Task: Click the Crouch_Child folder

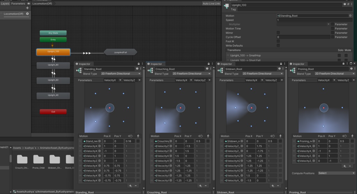Action: 22,161
